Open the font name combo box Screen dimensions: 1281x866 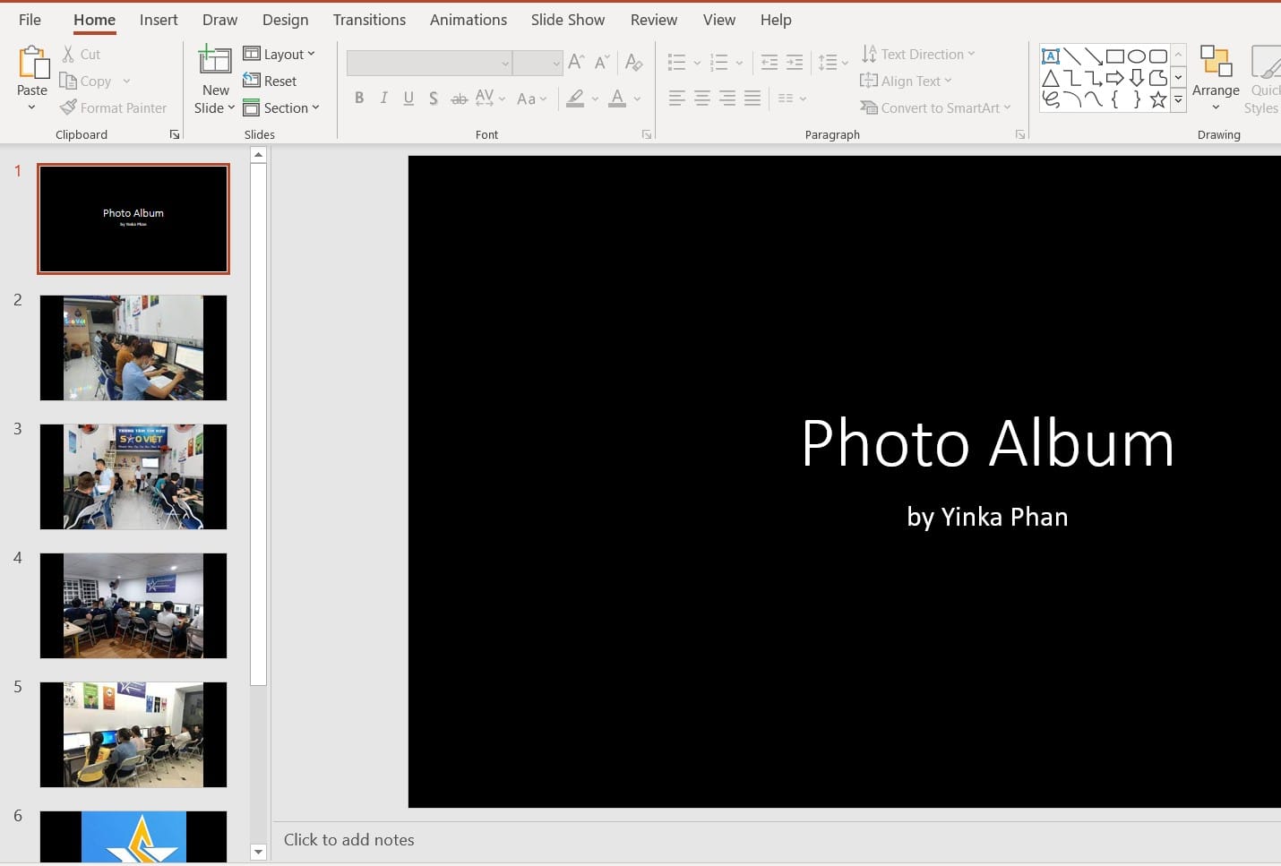tap(429, 63)
